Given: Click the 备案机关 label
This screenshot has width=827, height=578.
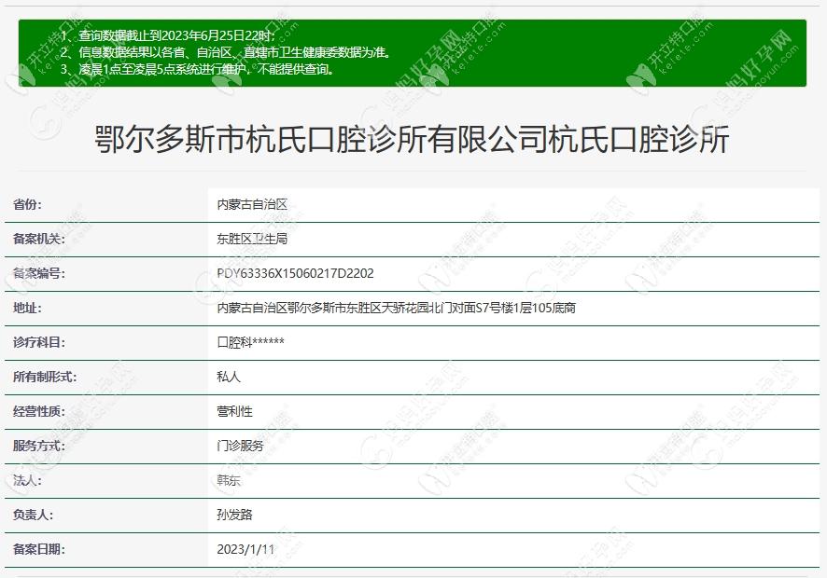Looking at the screenshot, I should click(39, 239).
